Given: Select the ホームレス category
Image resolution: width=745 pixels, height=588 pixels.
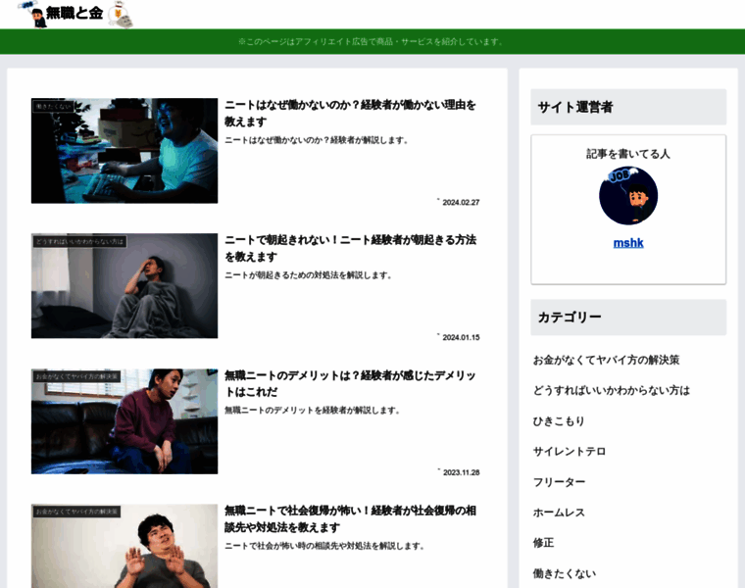Looking at the screenshot, I should point(559,513).
